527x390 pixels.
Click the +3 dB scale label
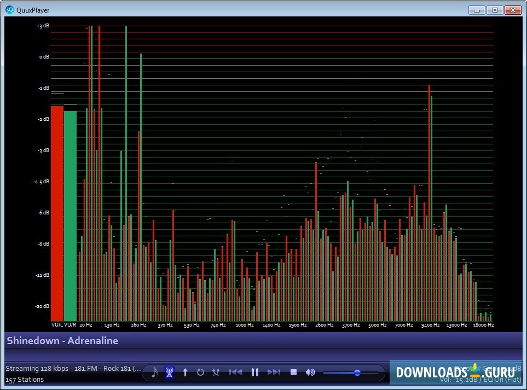tap(43, 26)
